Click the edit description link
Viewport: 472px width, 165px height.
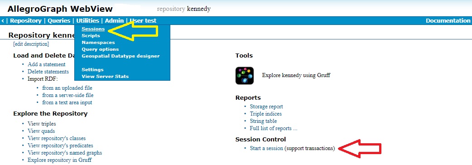click(x=31, y=44)
